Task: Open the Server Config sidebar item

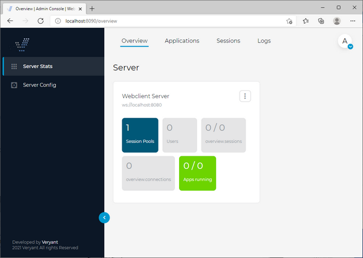Action: pyautogui.click(x=53, y=85)
